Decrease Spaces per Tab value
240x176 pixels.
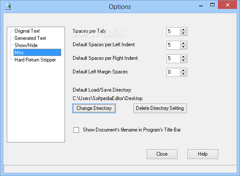coord(183,34)
